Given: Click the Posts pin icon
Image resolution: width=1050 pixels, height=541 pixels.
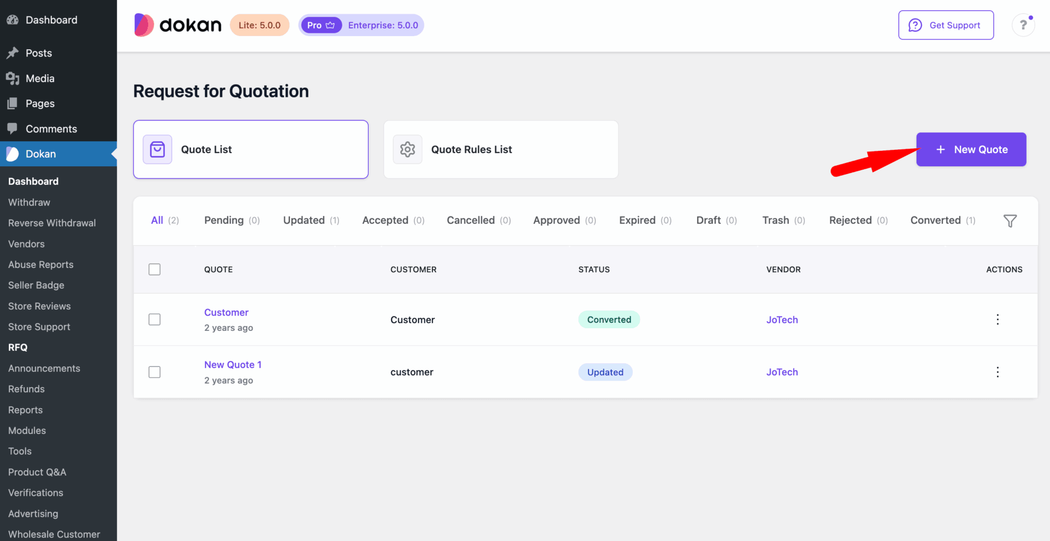Looking at the screenshot, I should (13, 53).
